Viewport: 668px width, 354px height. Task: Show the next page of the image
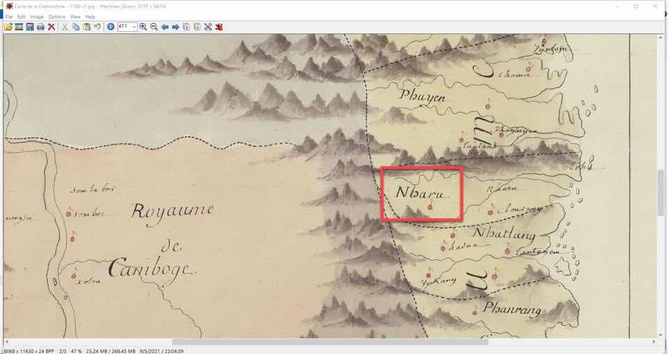[197, 27]
